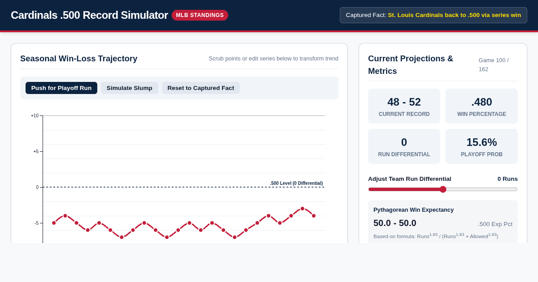Click the Seasonal Win-Loss Trajectory heading
Viewport: 538px width, 282px height.
[79, 58]
